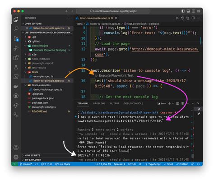
Task: Toggle the bottom panel layout icon
Action: click(x=188, y=11)
